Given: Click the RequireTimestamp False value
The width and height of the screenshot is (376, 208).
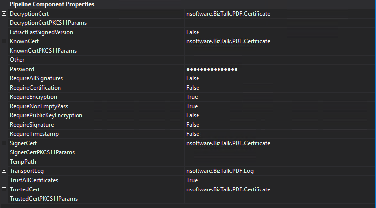Looking at the screenshot, I should tap(193, 134).
